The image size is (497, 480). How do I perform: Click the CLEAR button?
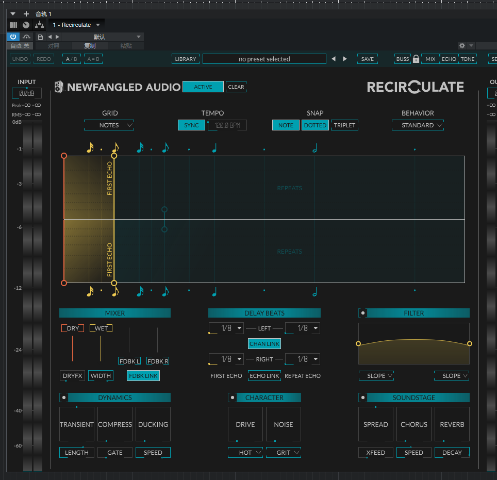tap(236, 87)
